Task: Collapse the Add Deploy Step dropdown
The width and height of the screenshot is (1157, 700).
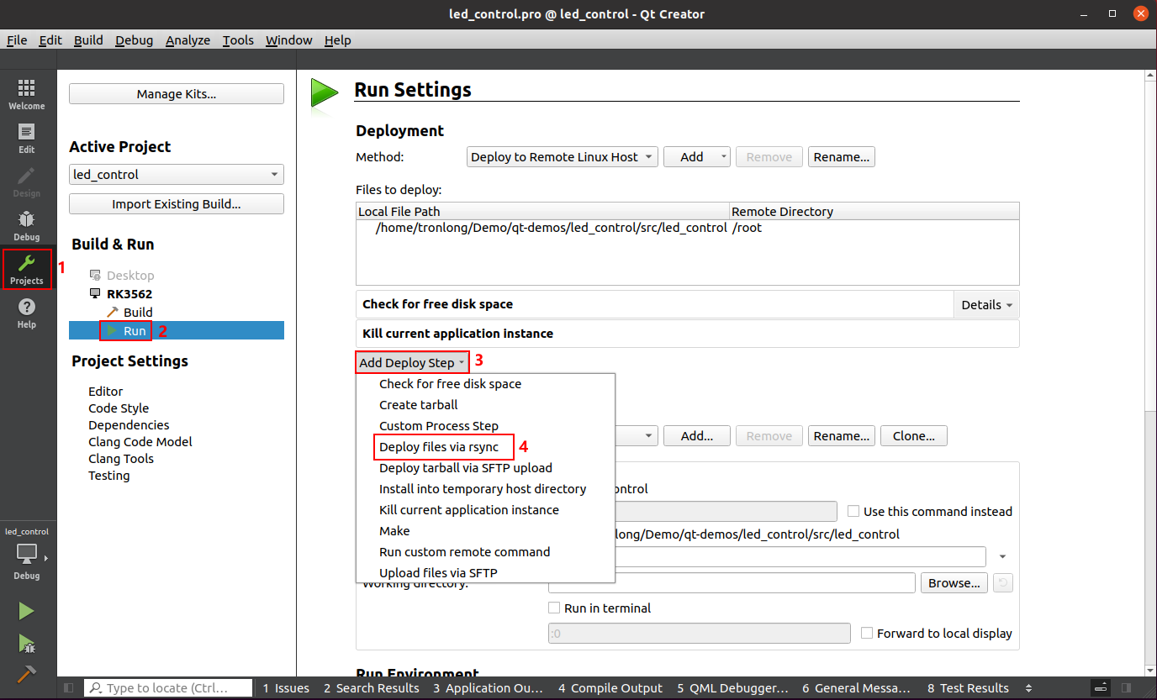Action: 411,363
